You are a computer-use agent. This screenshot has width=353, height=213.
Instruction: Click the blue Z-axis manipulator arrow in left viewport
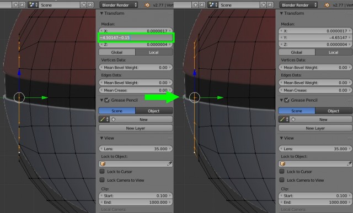[x=19, y=72]
